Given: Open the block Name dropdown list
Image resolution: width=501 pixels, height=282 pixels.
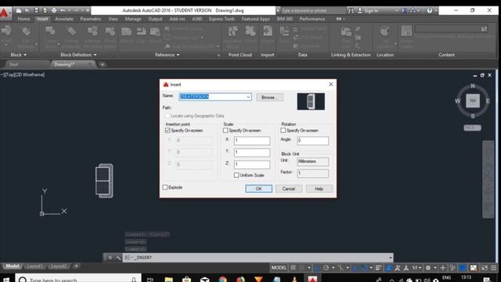Looking at the screenshot, I should 248,97.
